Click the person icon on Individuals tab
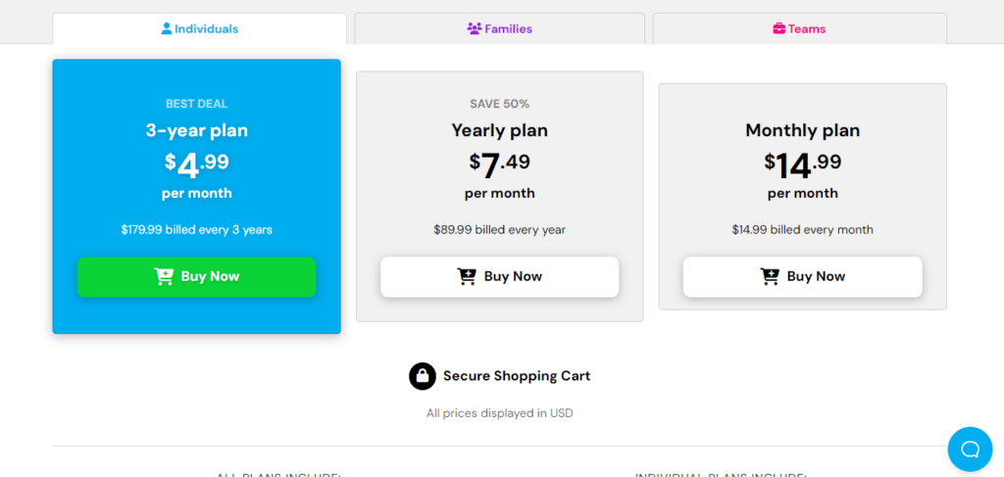Viewport: 1004px width, 477px height. 167,28
